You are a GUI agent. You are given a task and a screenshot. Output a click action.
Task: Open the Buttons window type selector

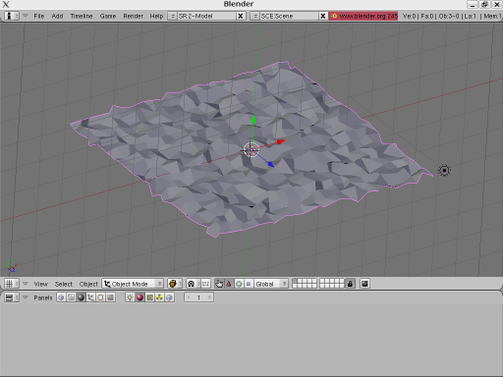click(12, 297)
